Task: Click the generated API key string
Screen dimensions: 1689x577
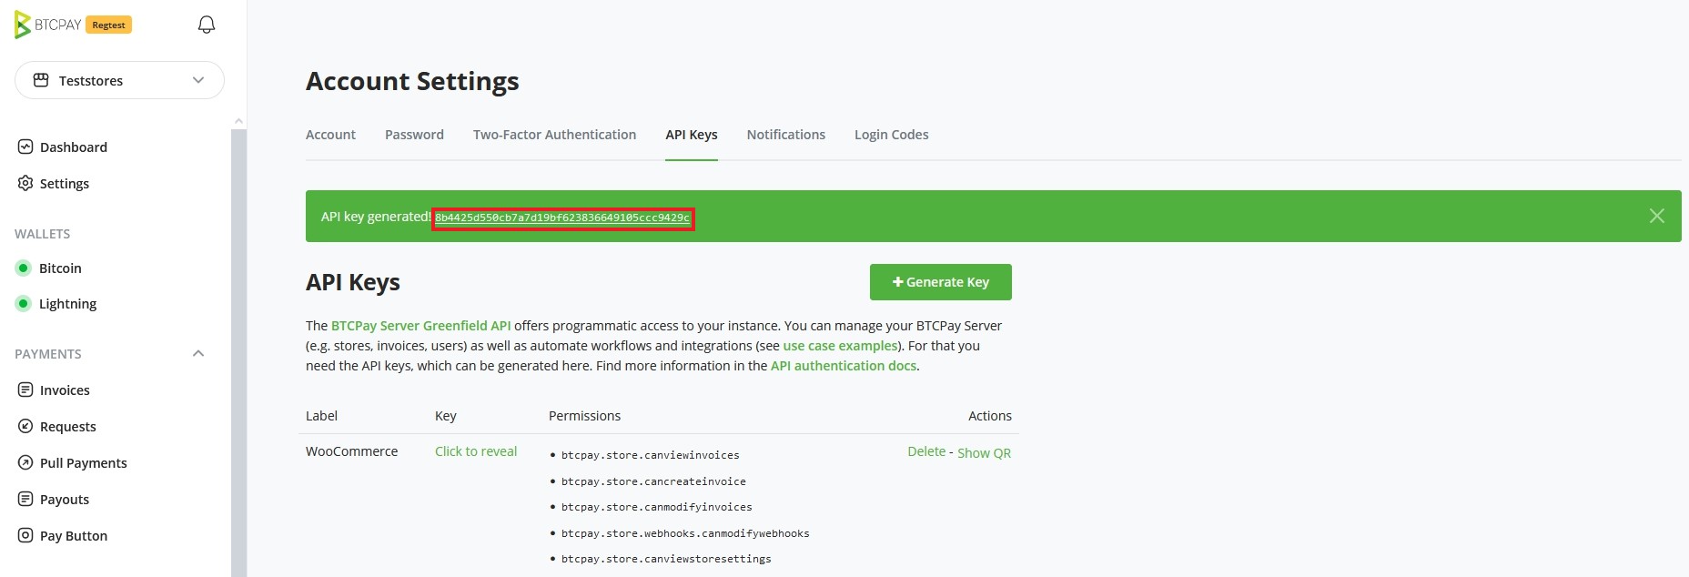Action: (562, 218)
